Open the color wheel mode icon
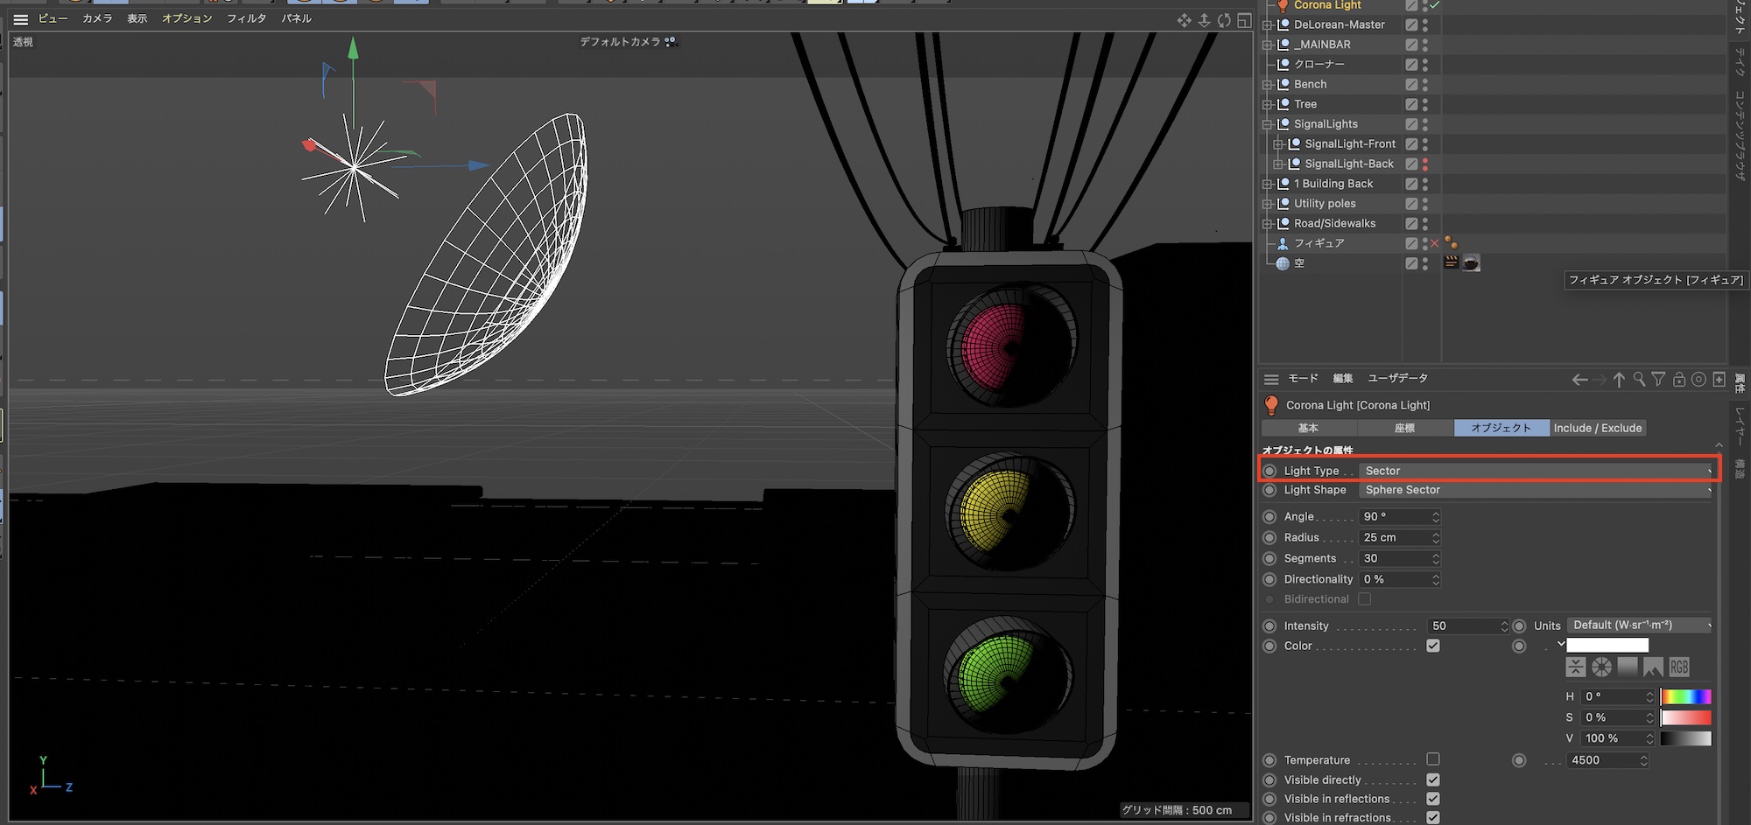The width and height of the screenshot is (1751, 825). pyautogui.click(x=1601, y=668)
